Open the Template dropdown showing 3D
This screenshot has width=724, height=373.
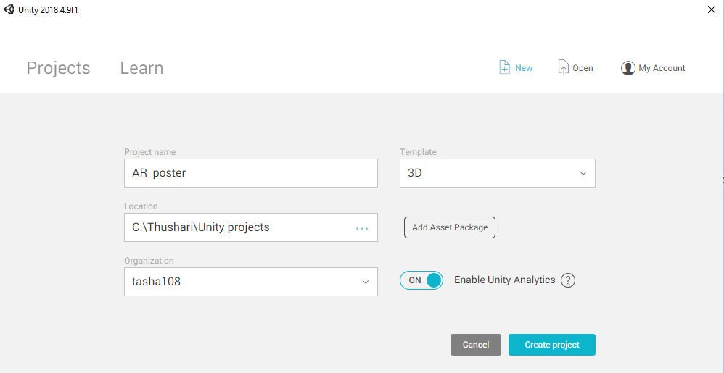click(x=497, y=173)
